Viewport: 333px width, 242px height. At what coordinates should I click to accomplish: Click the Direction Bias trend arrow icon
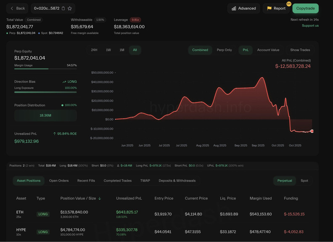tap(64, 82)
